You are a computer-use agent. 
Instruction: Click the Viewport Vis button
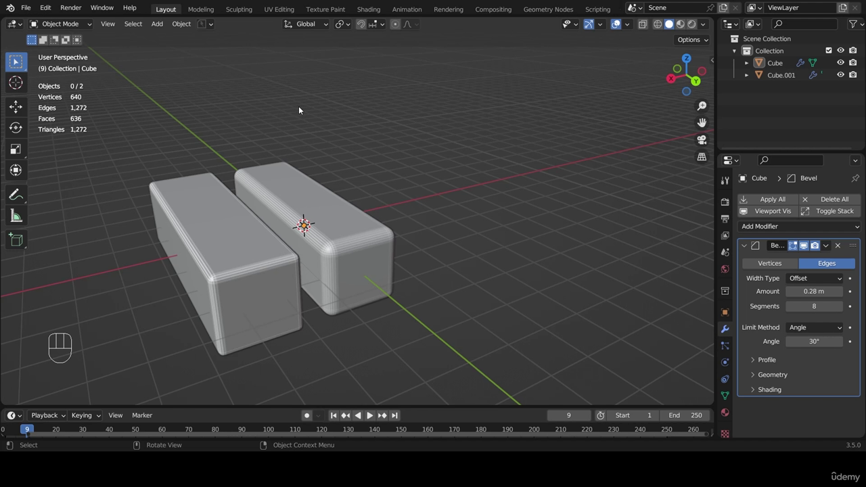click(x=767, y=211)
